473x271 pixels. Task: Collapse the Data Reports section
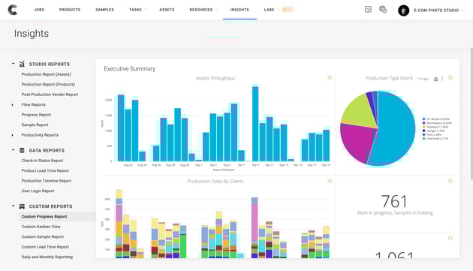13,150
